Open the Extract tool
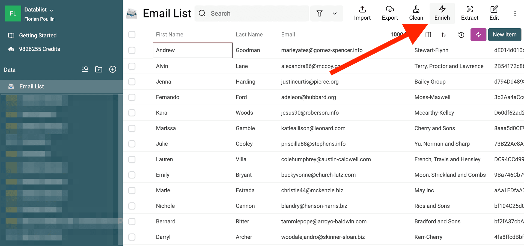Screen dimensions: 524x246 coord(469,13)
